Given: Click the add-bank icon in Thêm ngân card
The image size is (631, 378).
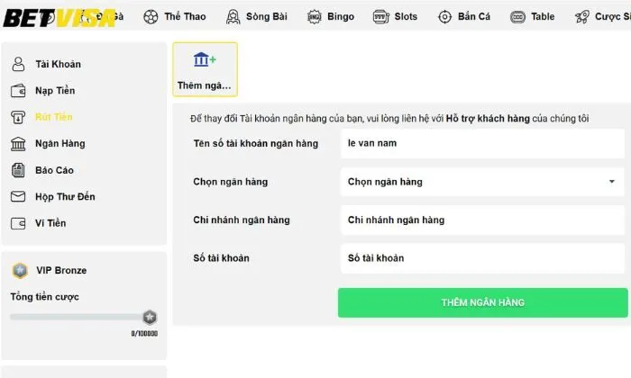Looking at the screenshot, I should point(205,60).
